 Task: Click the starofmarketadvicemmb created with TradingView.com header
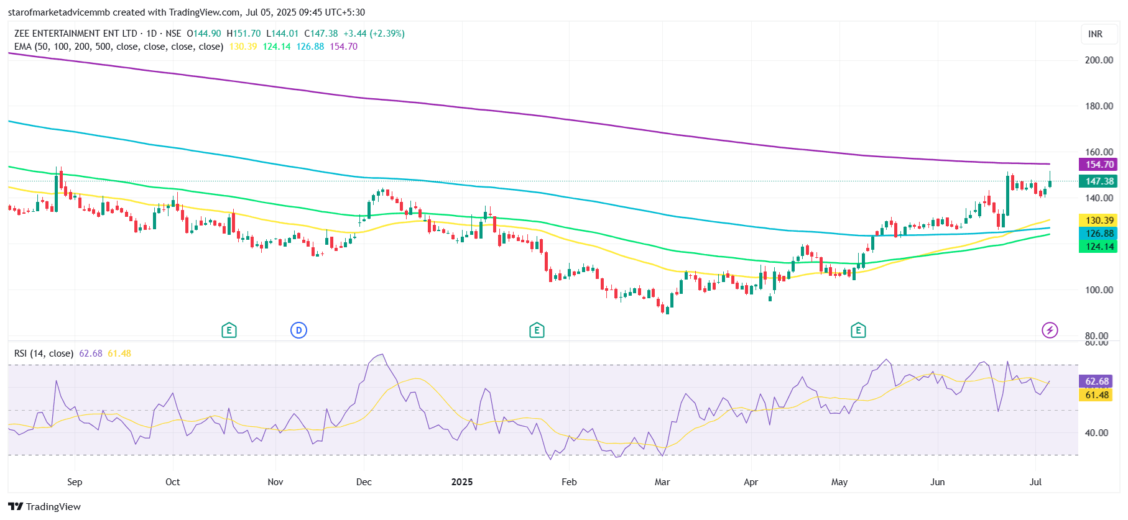tap(187, 12)
